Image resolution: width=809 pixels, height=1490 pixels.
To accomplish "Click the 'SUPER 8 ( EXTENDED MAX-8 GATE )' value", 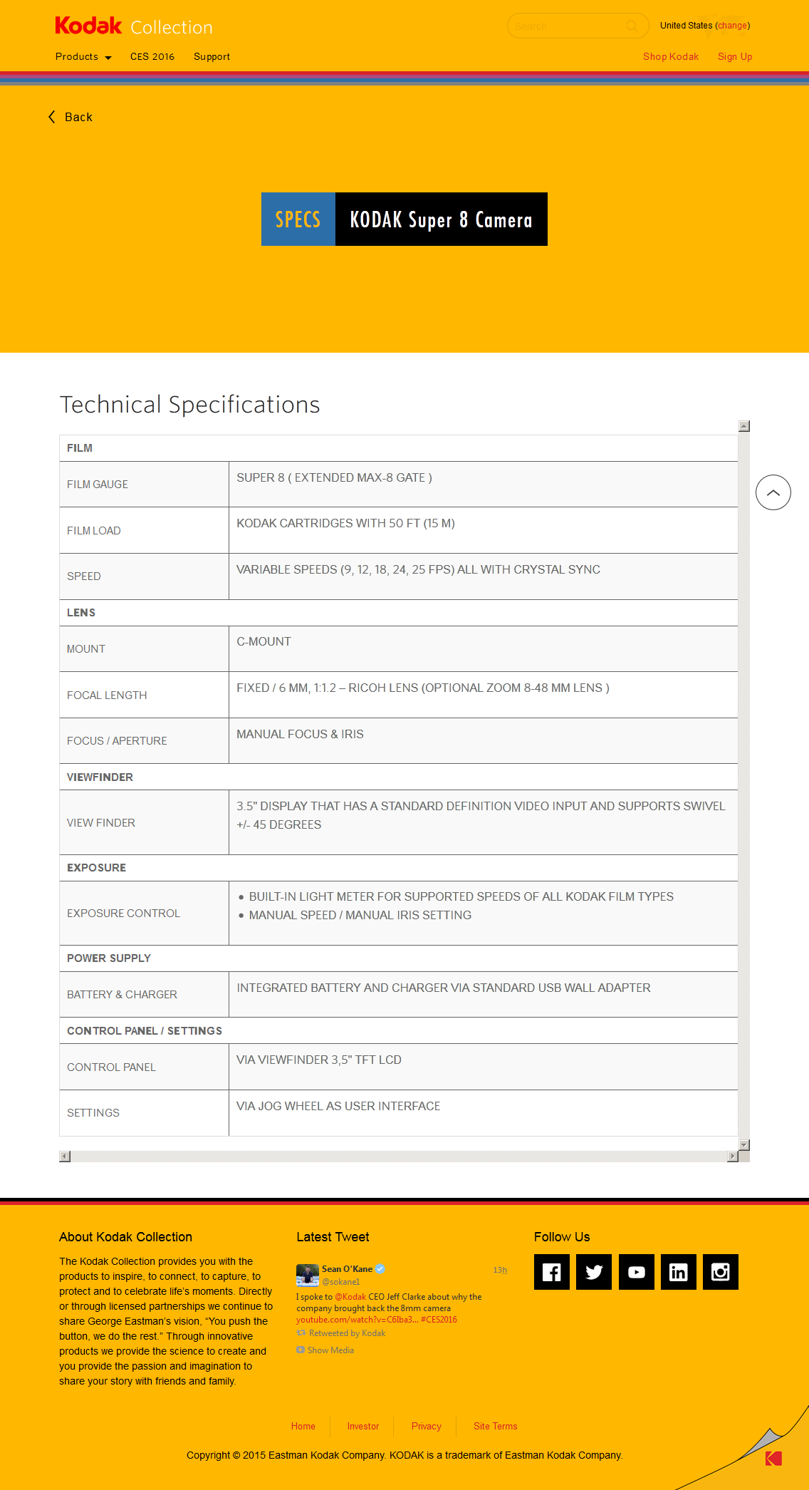I will pyautogui.click(x=335, y=477).
